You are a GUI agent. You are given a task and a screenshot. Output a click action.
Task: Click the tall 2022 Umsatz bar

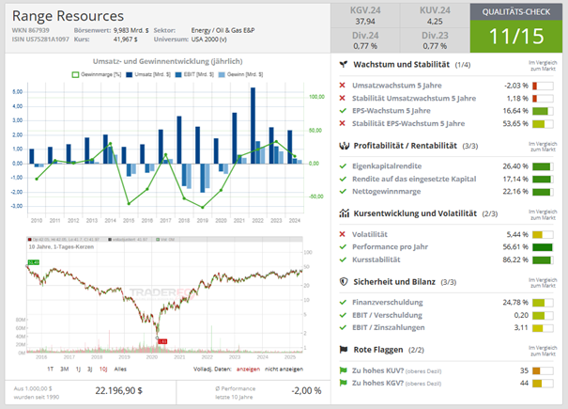coord(253,126)
